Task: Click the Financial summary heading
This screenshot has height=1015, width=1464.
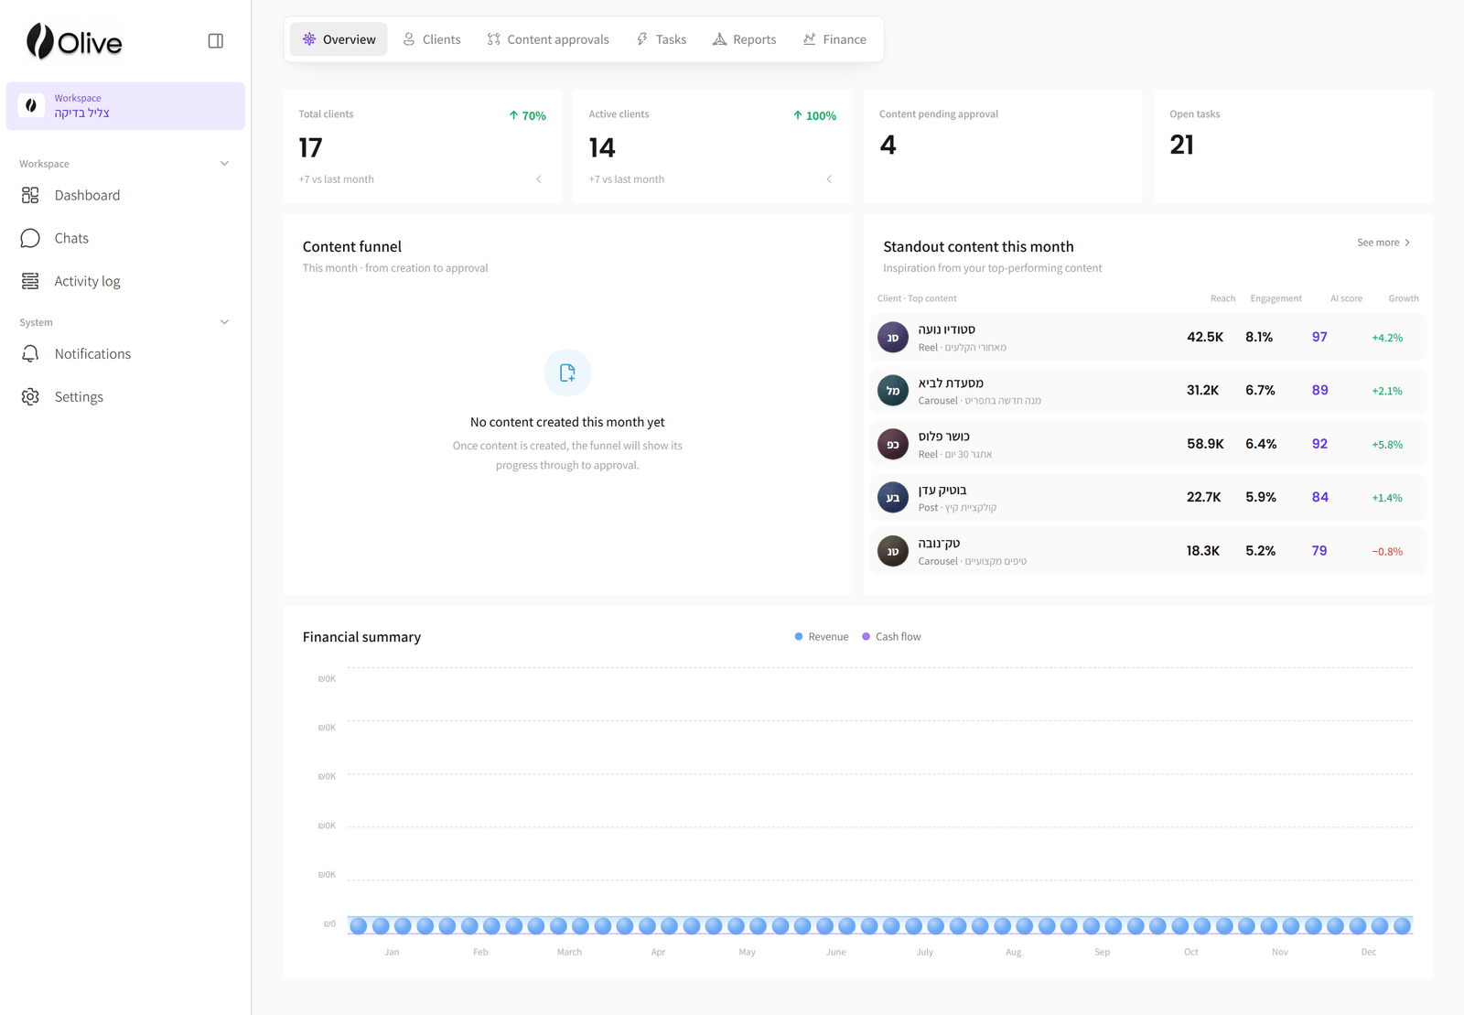Action: click(361, 637)
